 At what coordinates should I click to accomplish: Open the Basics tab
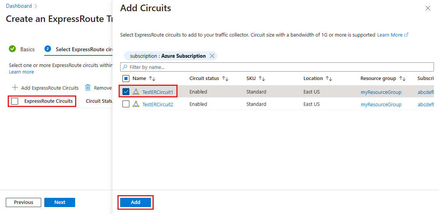point(27,49)
